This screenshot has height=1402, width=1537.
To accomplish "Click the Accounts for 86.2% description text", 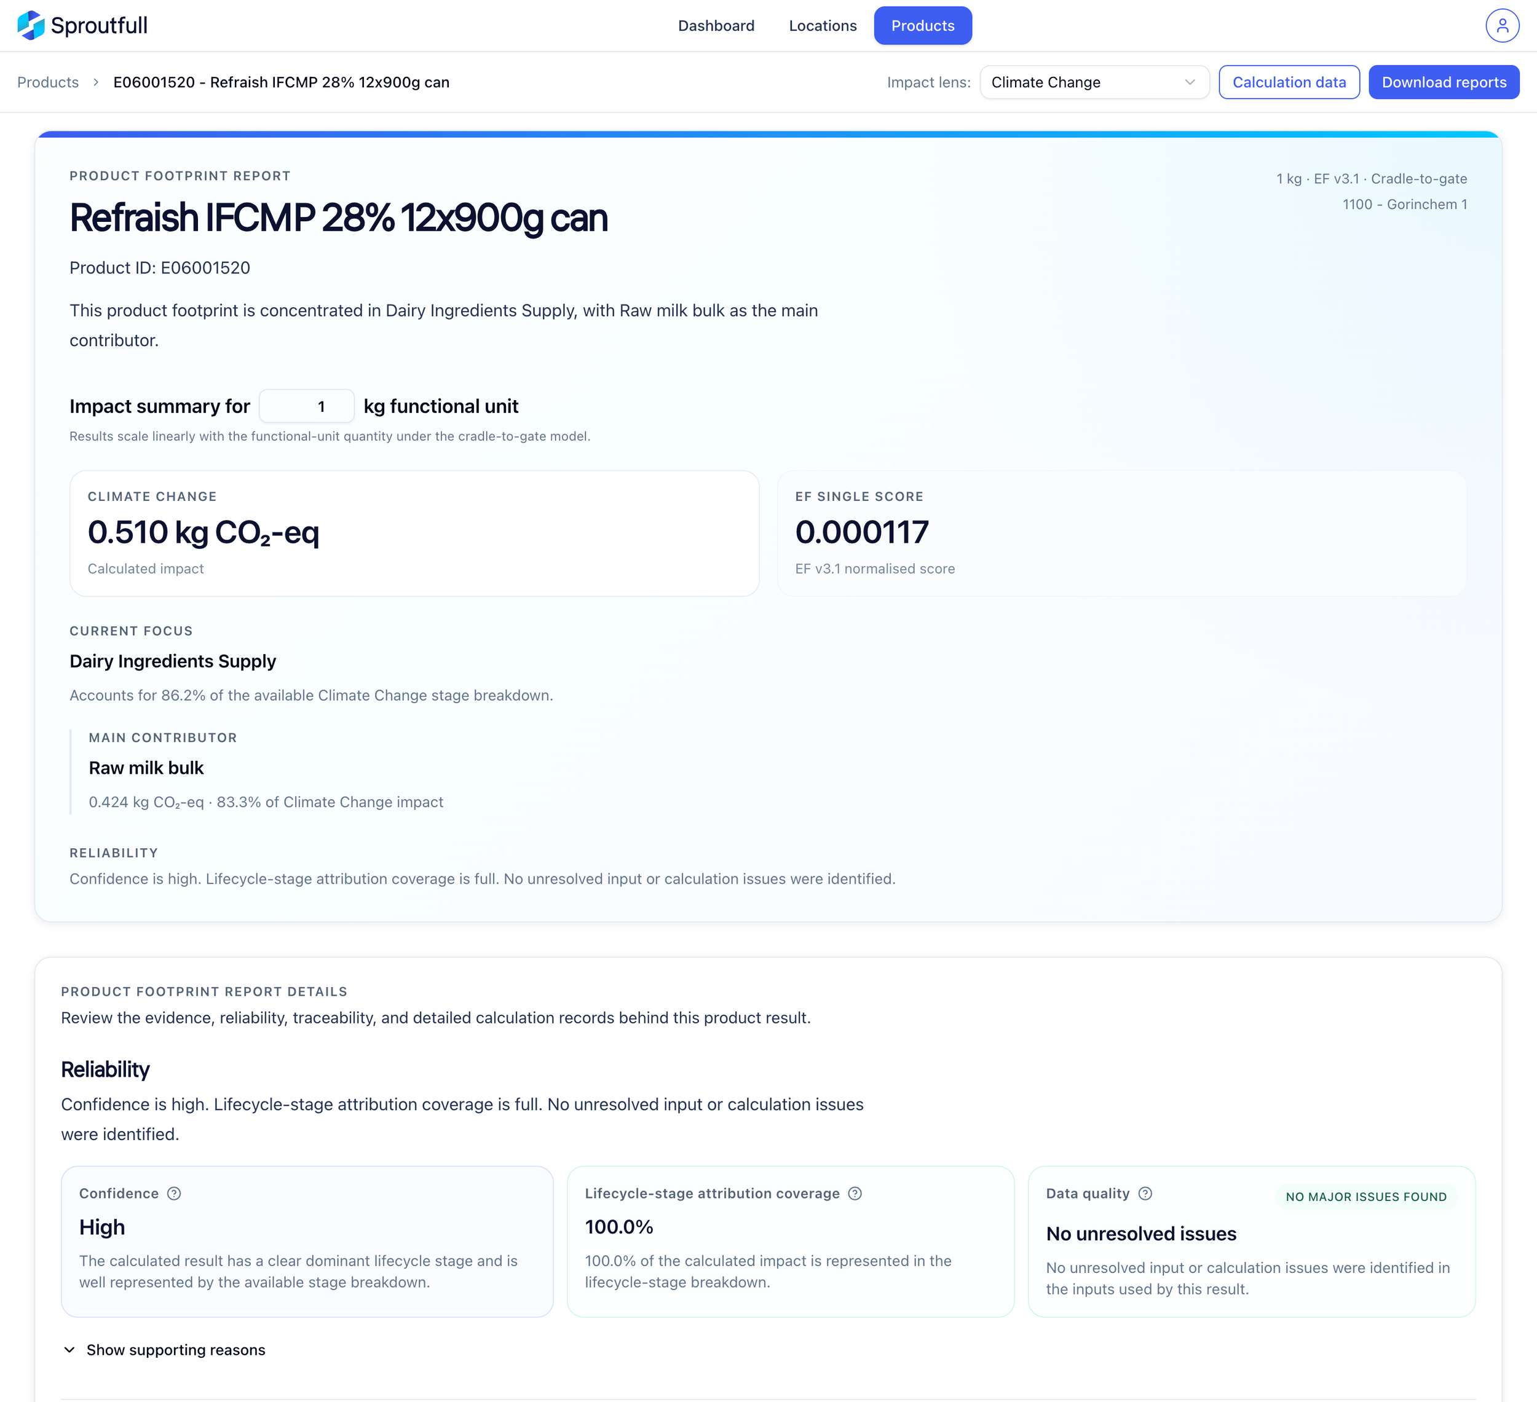I will coord(311,695).
